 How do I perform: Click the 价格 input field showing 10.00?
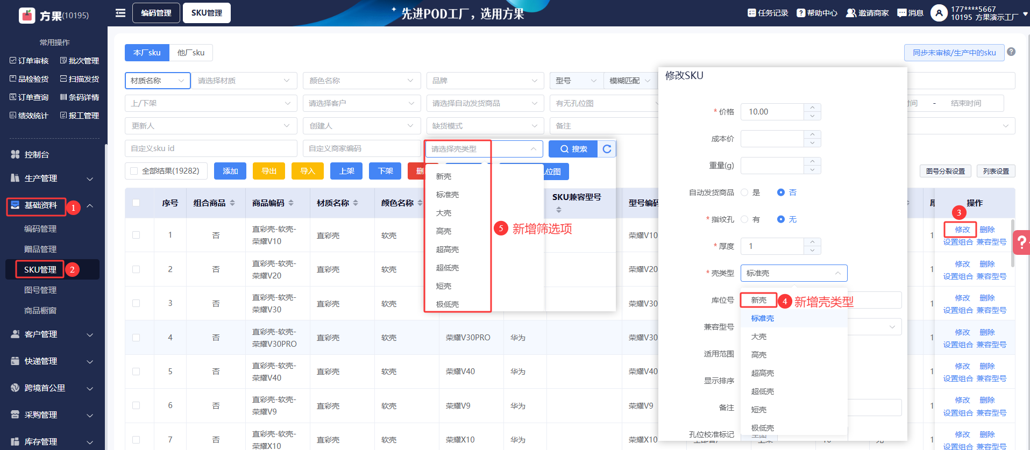pyautogui.click(x=772, y=112)
